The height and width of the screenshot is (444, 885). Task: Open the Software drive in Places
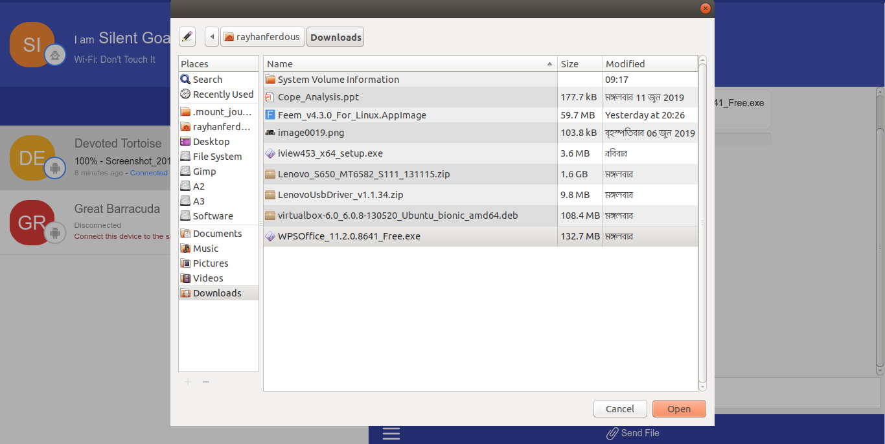click(x=218, y=216)
